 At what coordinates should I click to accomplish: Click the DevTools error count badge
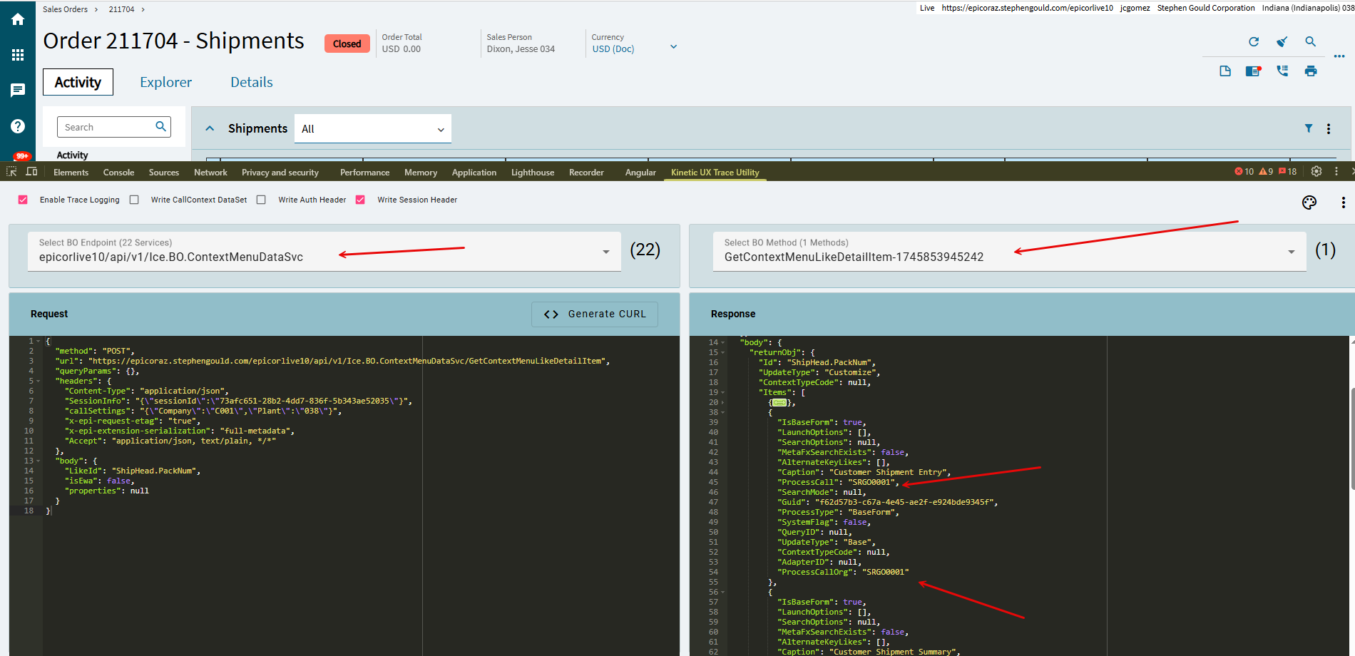pyautogui.click(x=1244, y=172)
